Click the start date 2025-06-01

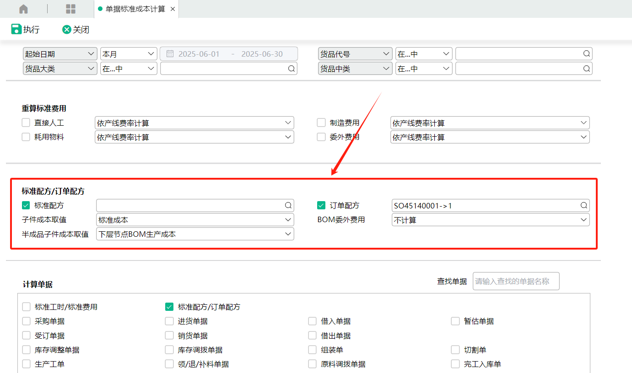(199, 54)
